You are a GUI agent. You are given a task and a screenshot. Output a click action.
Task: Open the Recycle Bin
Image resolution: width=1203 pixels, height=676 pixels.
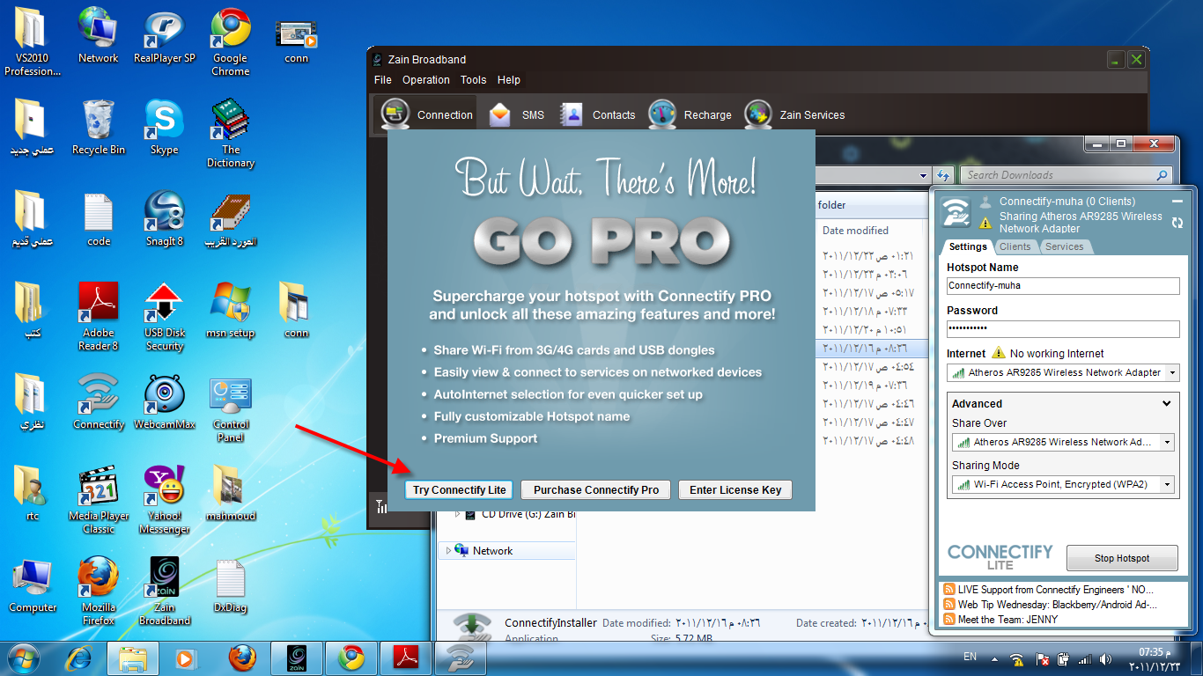click(x=98, y=129)
